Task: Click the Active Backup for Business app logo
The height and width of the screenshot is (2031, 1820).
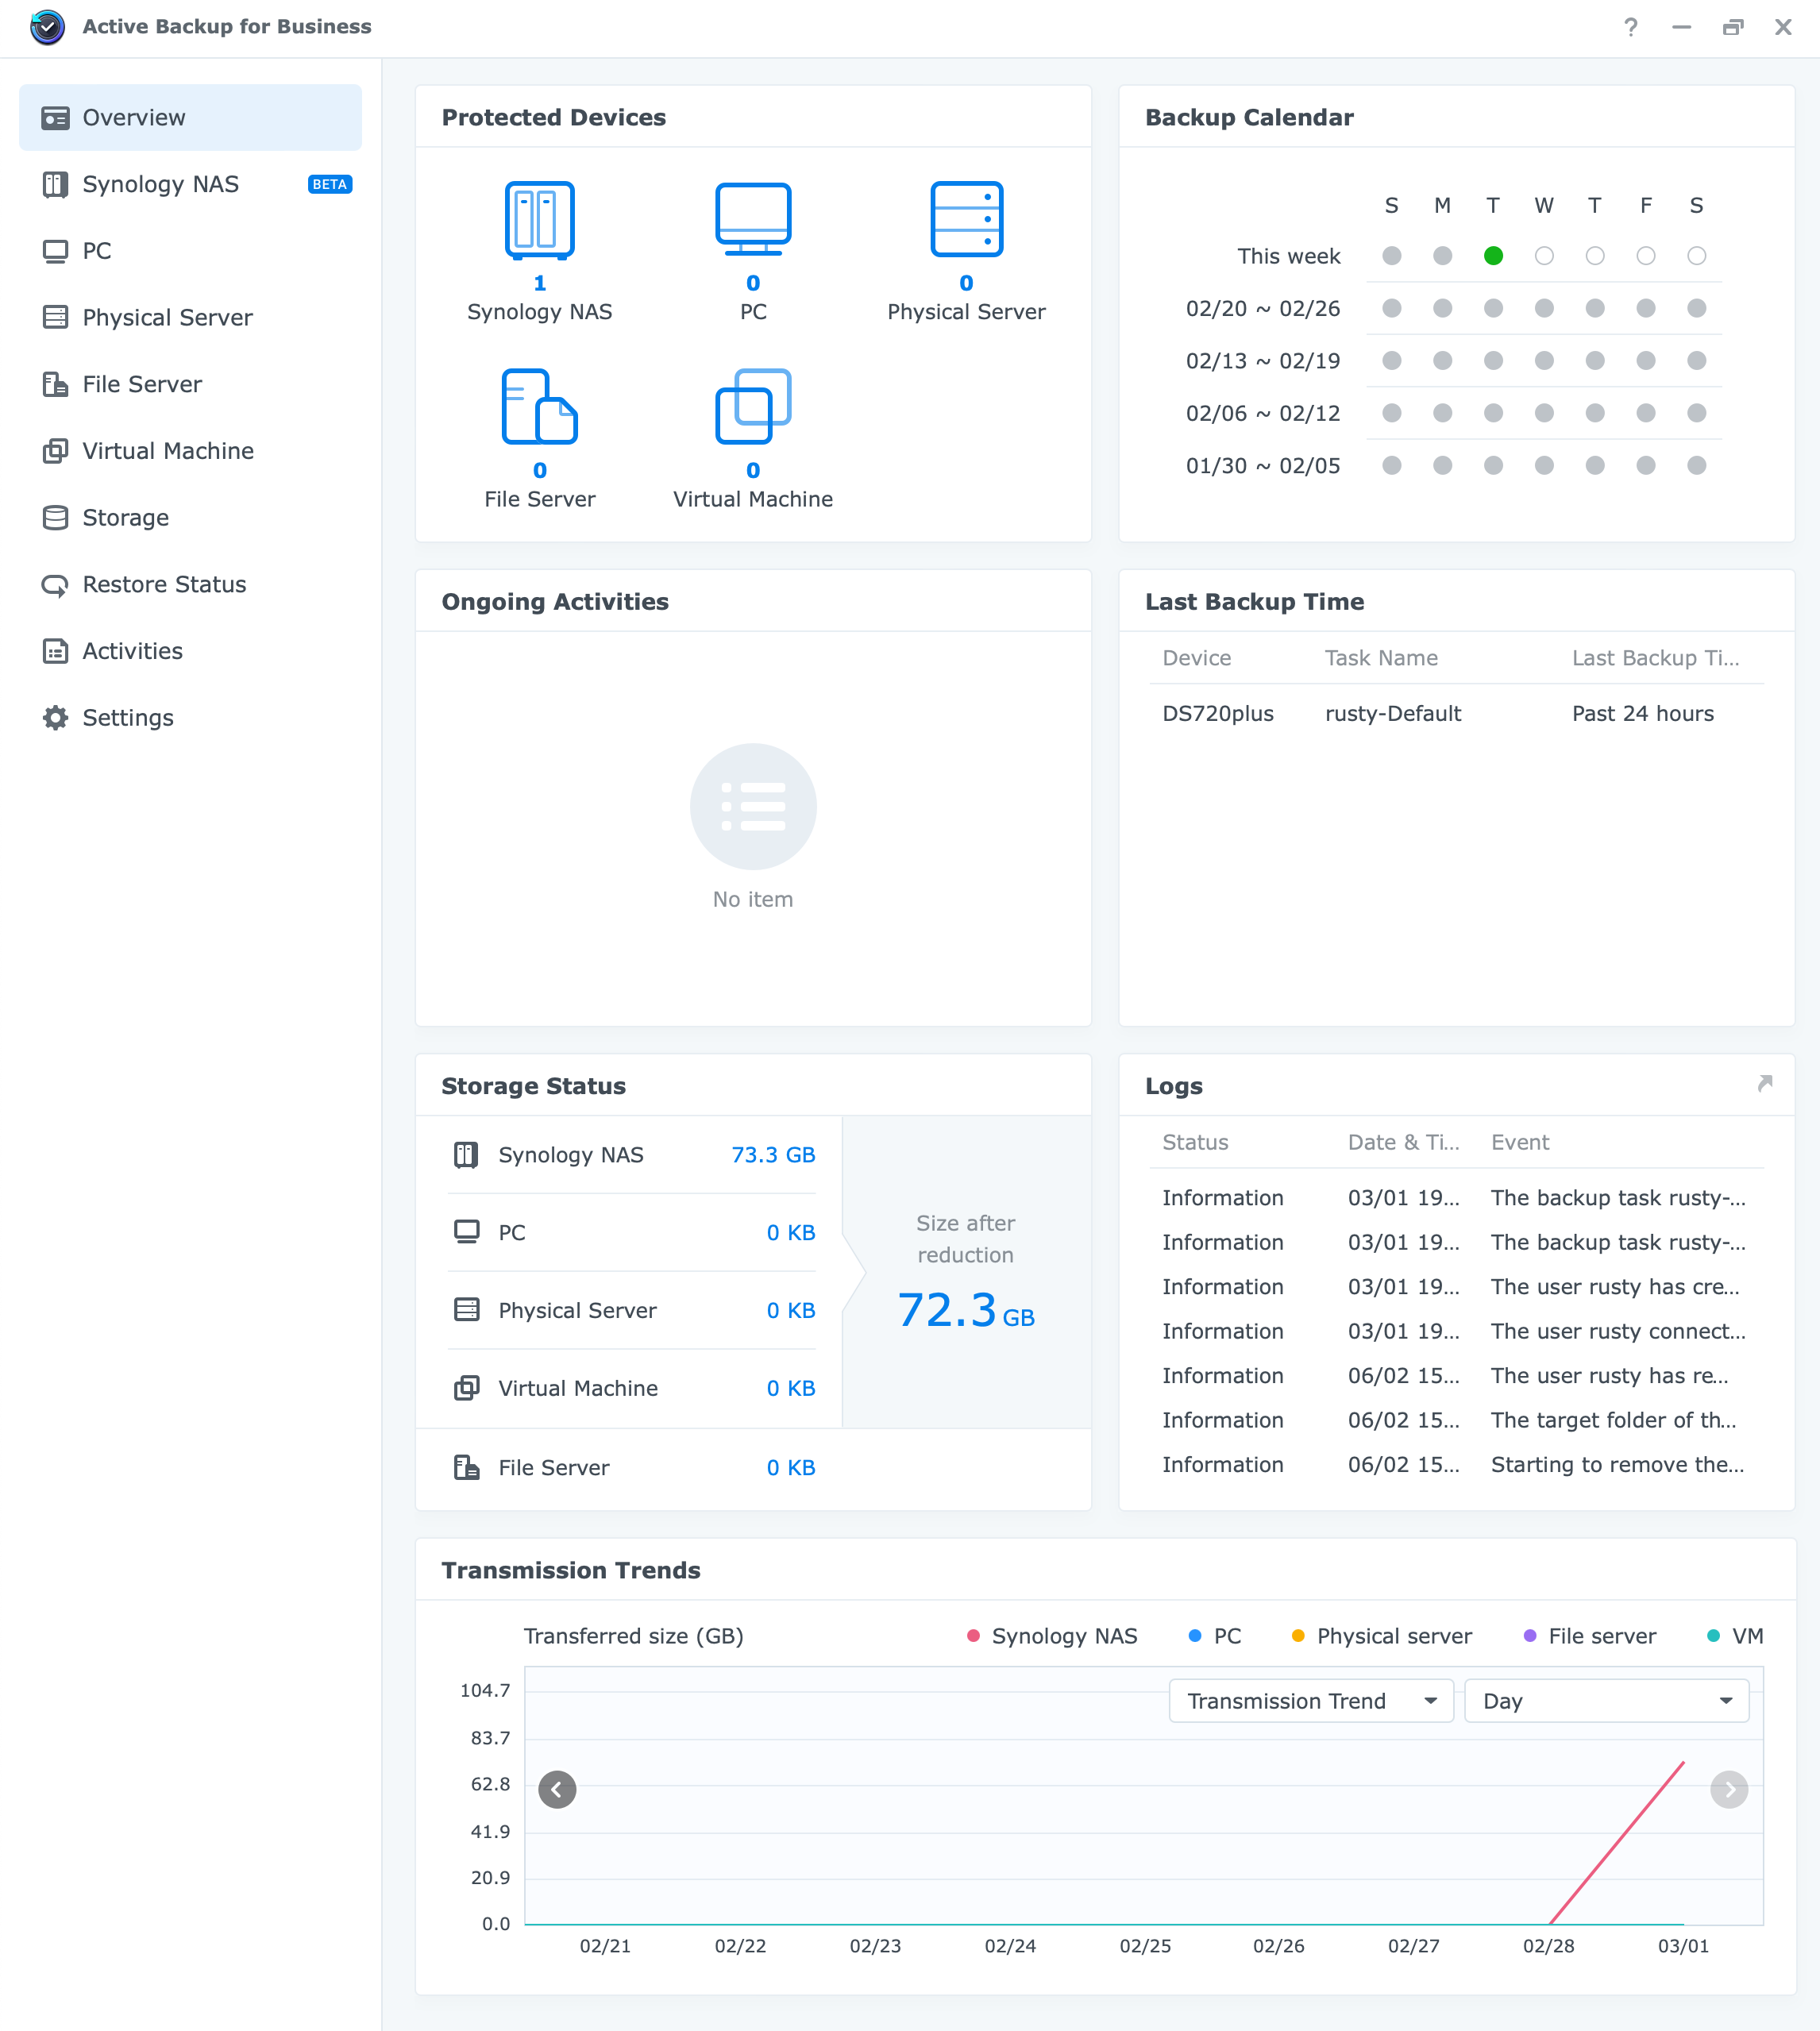Action: point(47,27)
